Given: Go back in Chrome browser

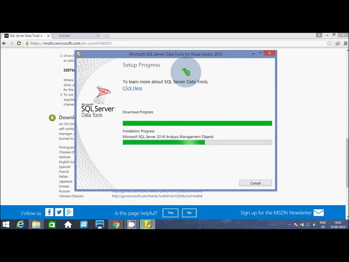Looking at the screenshot, I should point(4,43).
